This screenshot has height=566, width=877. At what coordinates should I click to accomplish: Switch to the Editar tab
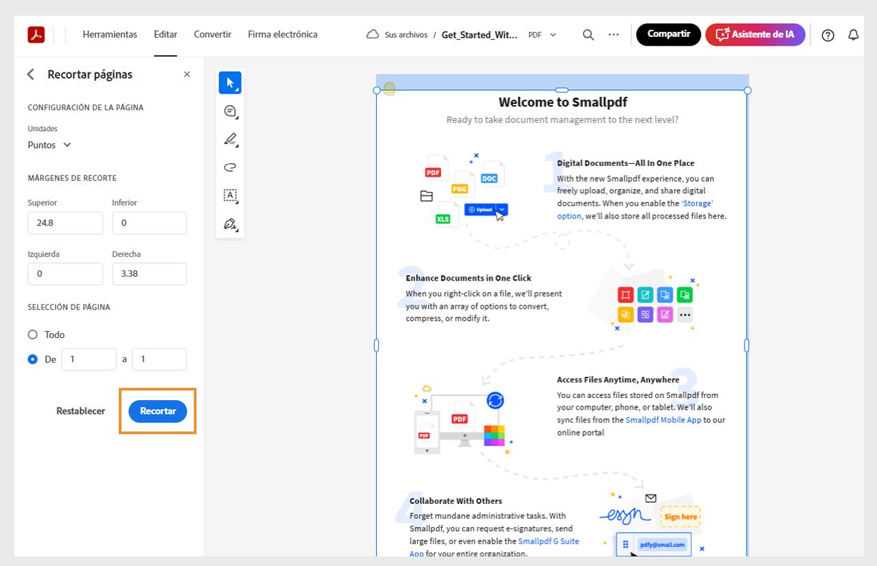166,34
